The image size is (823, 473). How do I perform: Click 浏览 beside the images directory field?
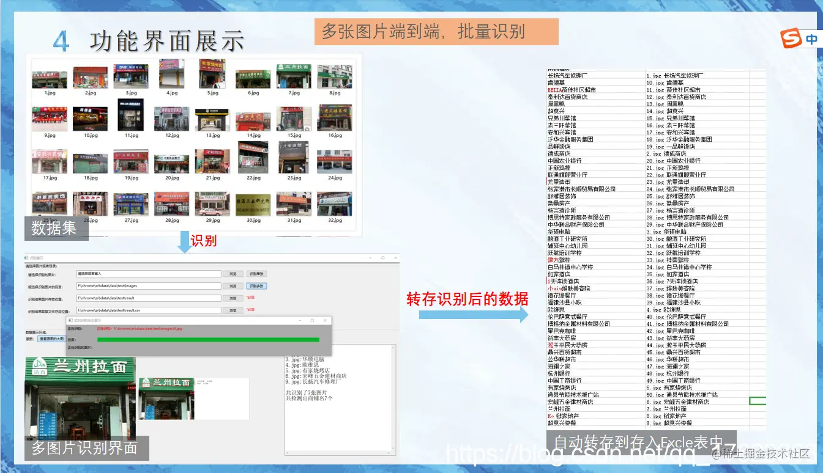click(x=233, y=286)
